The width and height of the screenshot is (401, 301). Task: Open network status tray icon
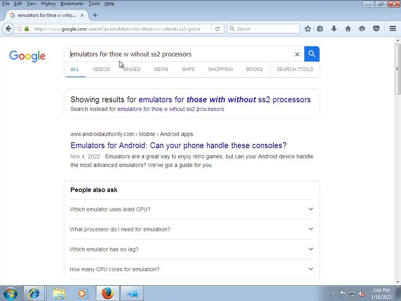pos(352,294)
